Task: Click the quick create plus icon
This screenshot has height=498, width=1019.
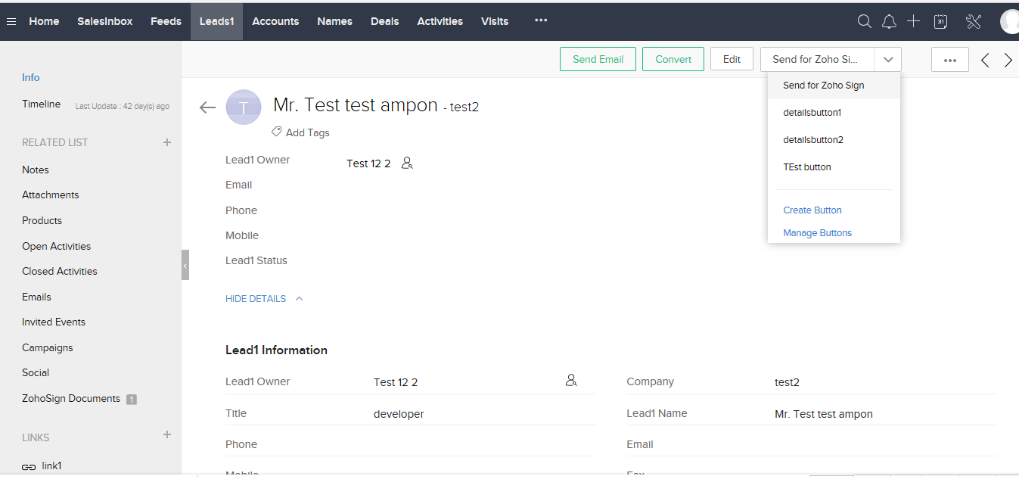Action: point(913,21)
